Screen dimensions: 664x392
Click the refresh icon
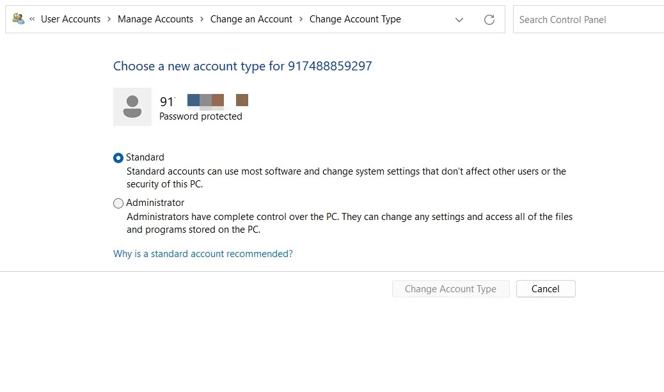tap(489, 20)
